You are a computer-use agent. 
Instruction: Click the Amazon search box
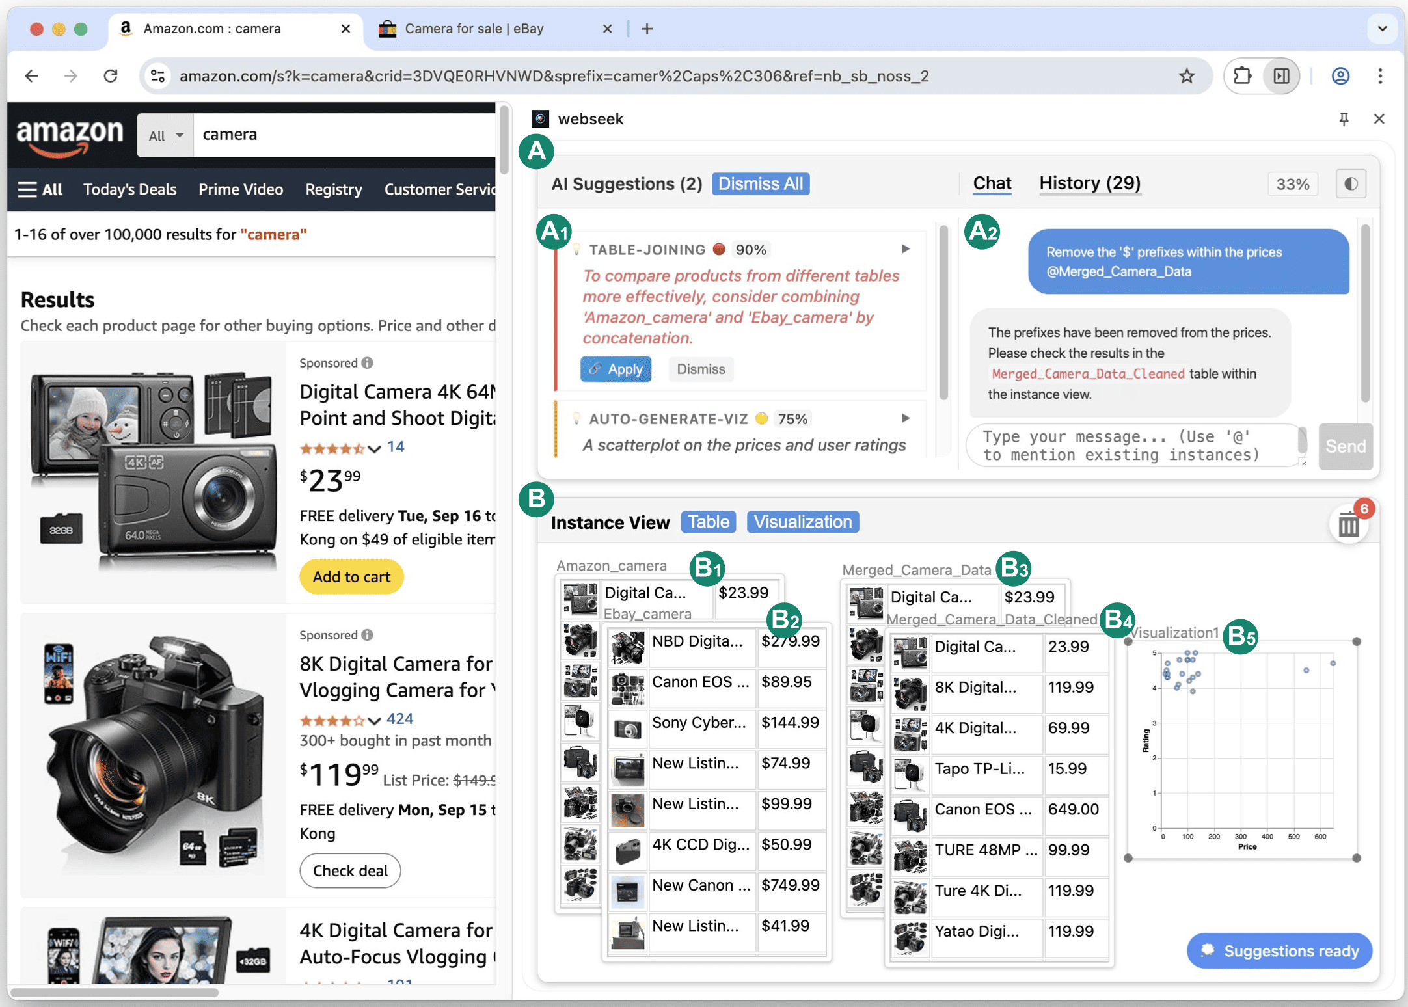345,135
